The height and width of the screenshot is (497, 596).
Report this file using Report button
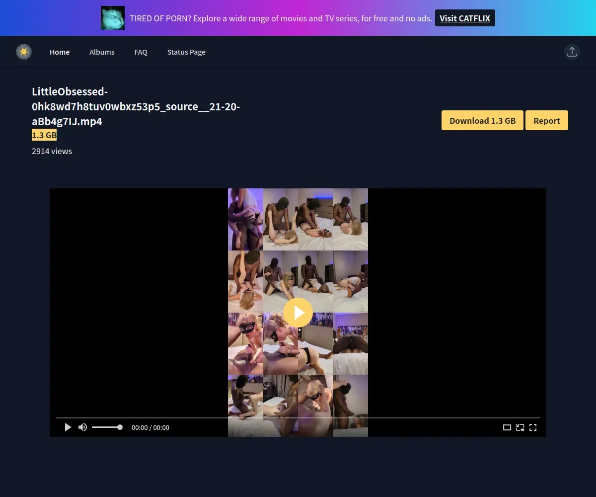[x=547, y=121]
